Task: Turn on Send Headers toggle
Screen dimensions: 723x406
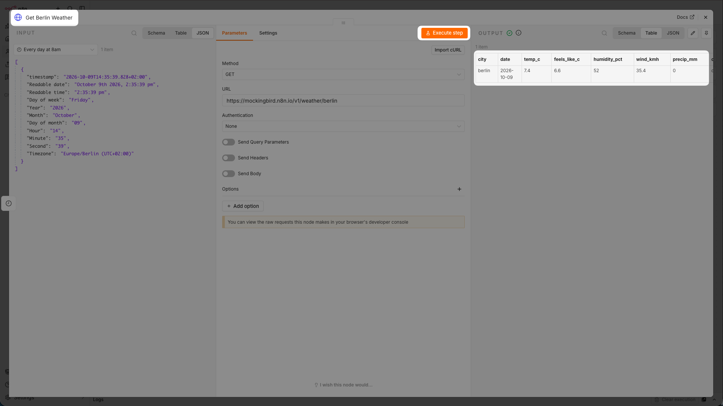Action: (228, 158)
